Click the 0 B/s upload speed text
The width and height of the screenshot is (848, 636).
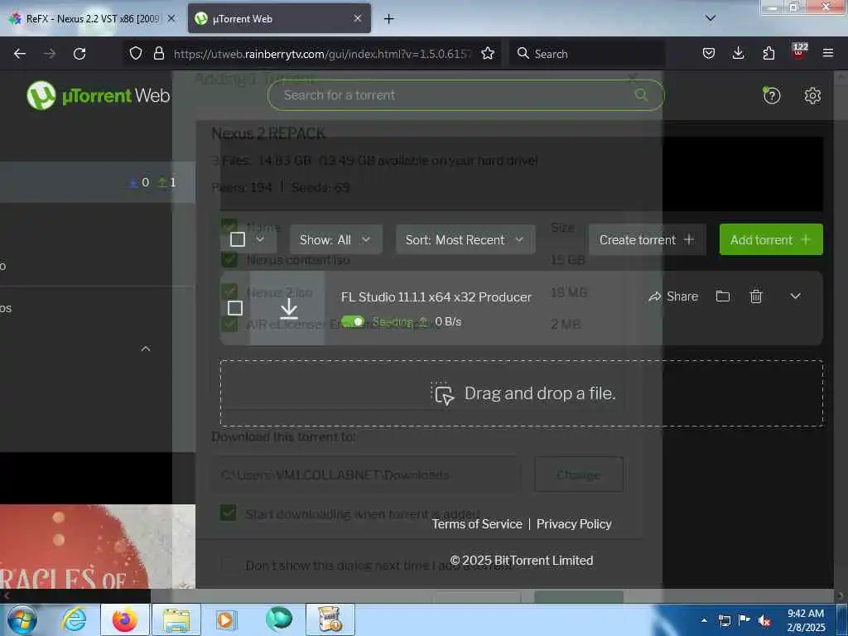(x=448, y=322)
